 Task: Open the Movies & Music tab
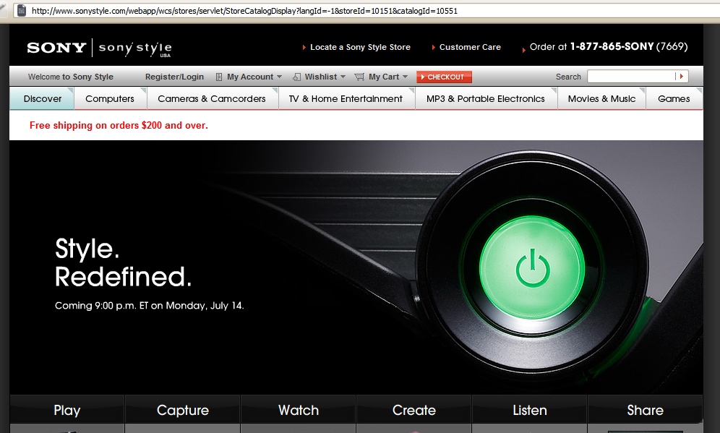point(601,99)
